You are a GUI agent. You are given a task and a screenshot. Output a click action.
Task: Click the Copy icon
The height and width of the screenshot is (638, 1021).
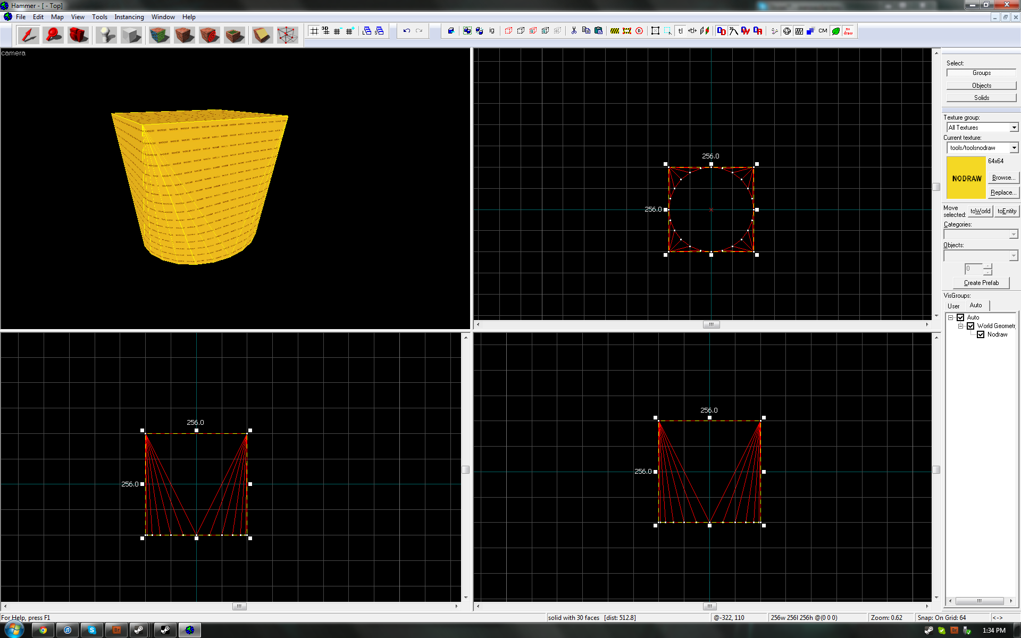(586, 31)
